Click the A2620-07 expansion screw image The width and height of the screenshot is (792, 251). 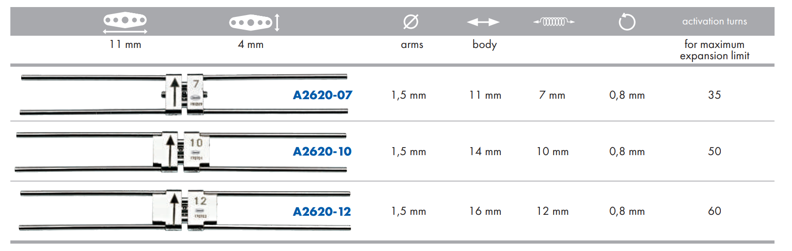[x=184, y=94]
